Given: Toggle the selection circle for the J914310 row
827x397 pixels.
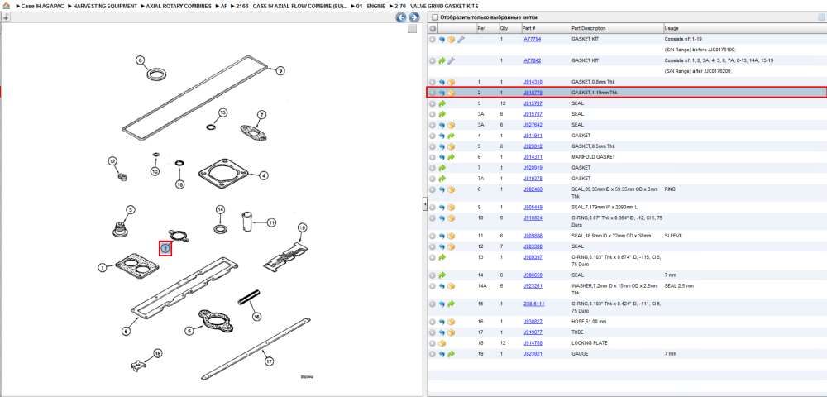Looking at the screenshot, I should [x=433, y=82].
